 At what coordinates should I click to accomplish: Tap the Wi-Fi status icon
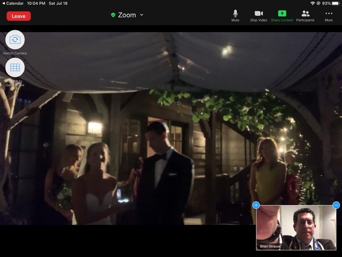(x=313, y=3)
